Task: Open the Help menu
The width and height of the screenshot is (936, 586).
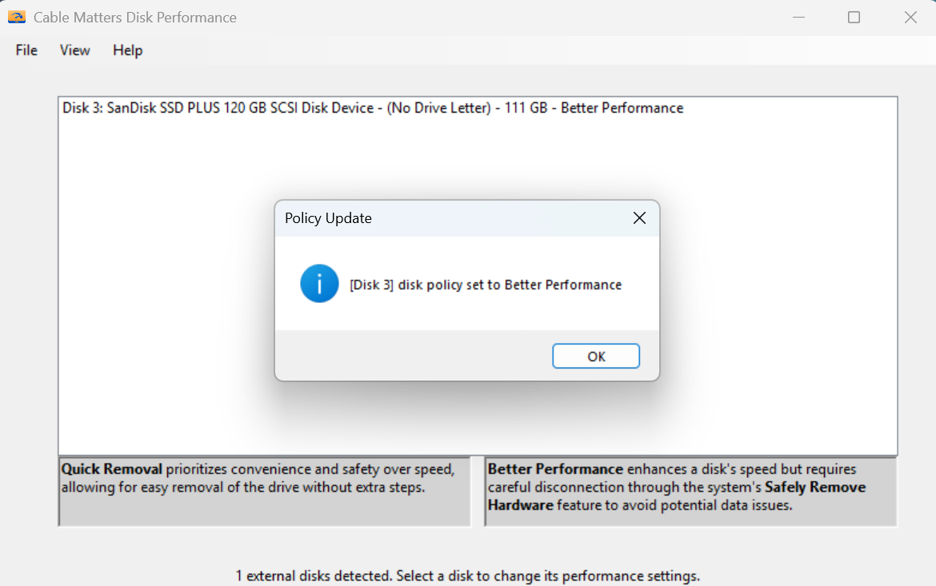Action: (x=127, y=50)
